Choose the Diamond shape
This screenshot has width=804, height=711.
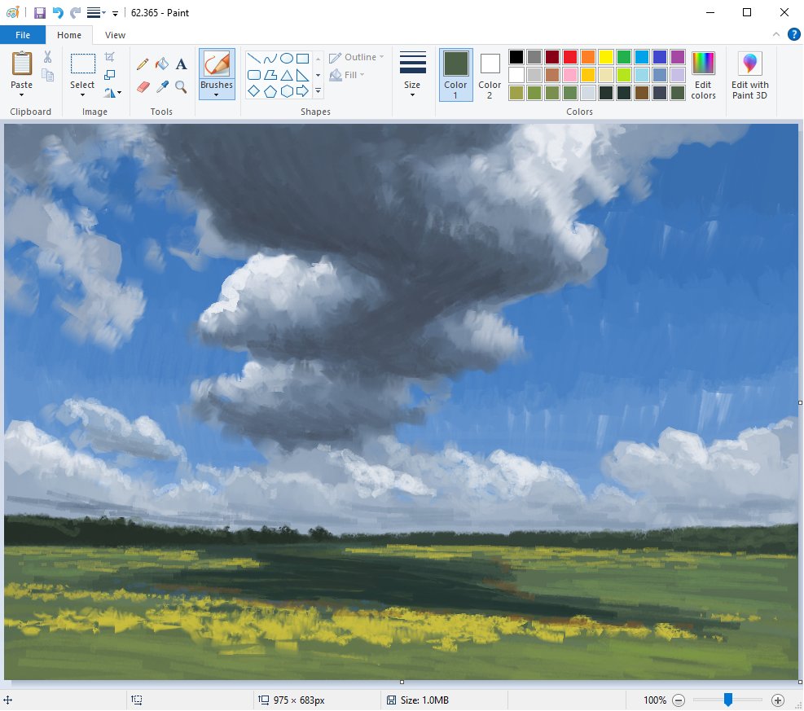point(254,91)
